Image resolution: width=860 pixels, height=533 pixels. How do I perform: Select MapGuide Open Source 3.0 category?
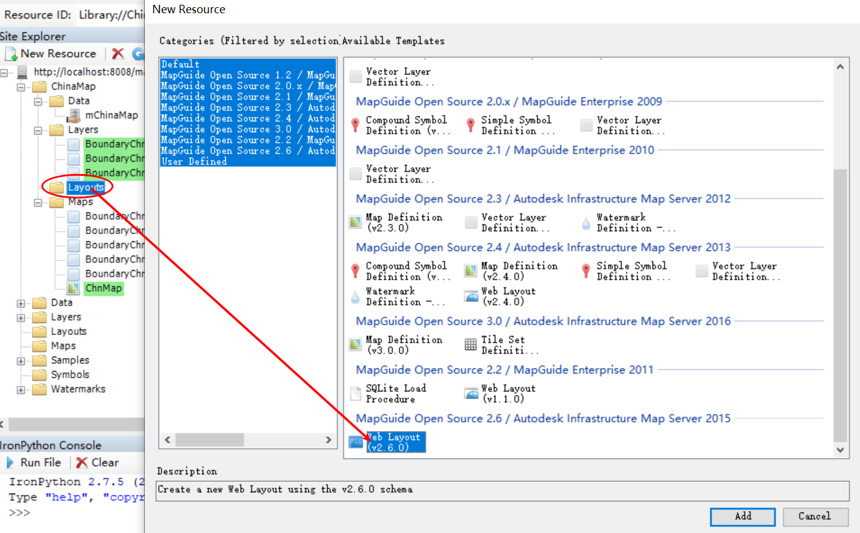click(x=248, y=129)
